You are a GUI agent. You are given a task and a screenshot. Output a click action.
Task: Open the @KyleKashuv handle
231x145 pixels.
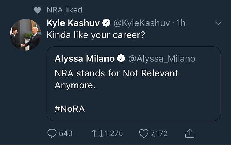click(142, 23)
